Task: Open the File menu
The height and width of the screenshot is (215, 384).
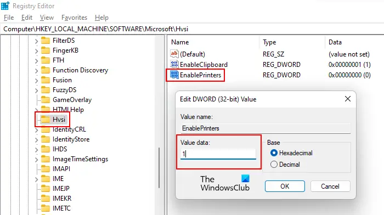Action: 9,18
